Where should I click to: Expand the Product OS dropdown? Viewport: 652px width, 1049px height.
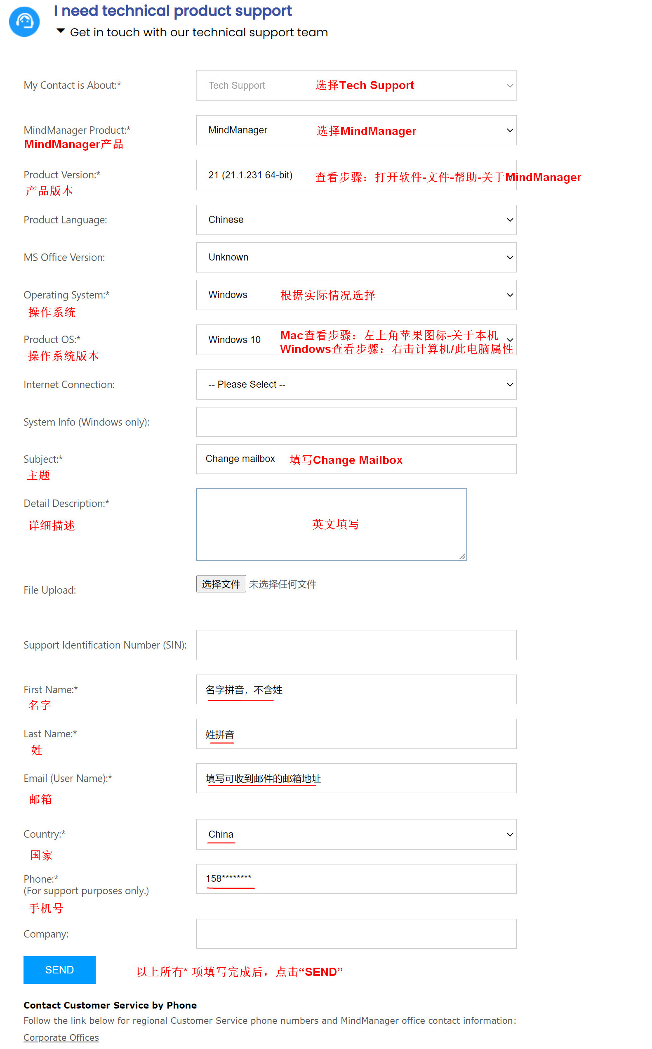356,340
